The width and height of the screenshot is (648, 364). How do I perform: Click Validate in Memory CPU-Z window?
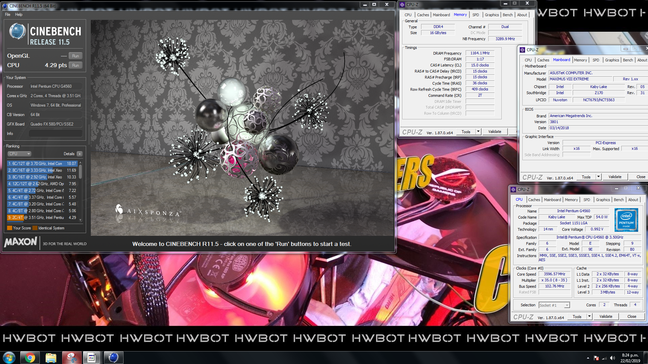[495, 132]
